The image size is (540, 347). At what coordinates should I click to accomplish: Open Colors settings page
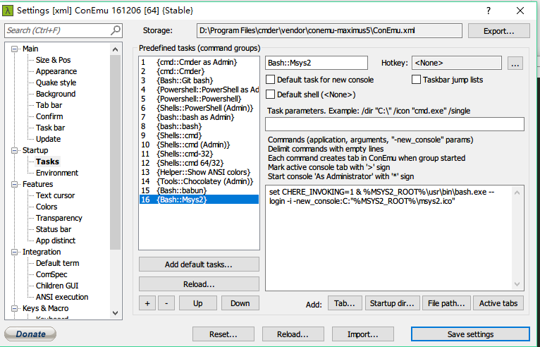pyautogui.click(x=47, y=207)
